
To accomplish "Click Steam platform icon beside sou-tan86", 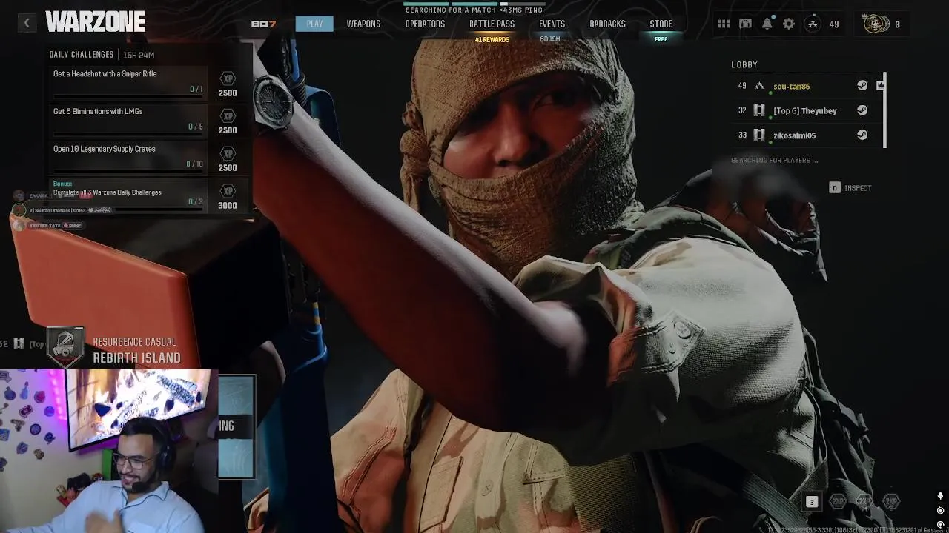I will coord(862,86).
